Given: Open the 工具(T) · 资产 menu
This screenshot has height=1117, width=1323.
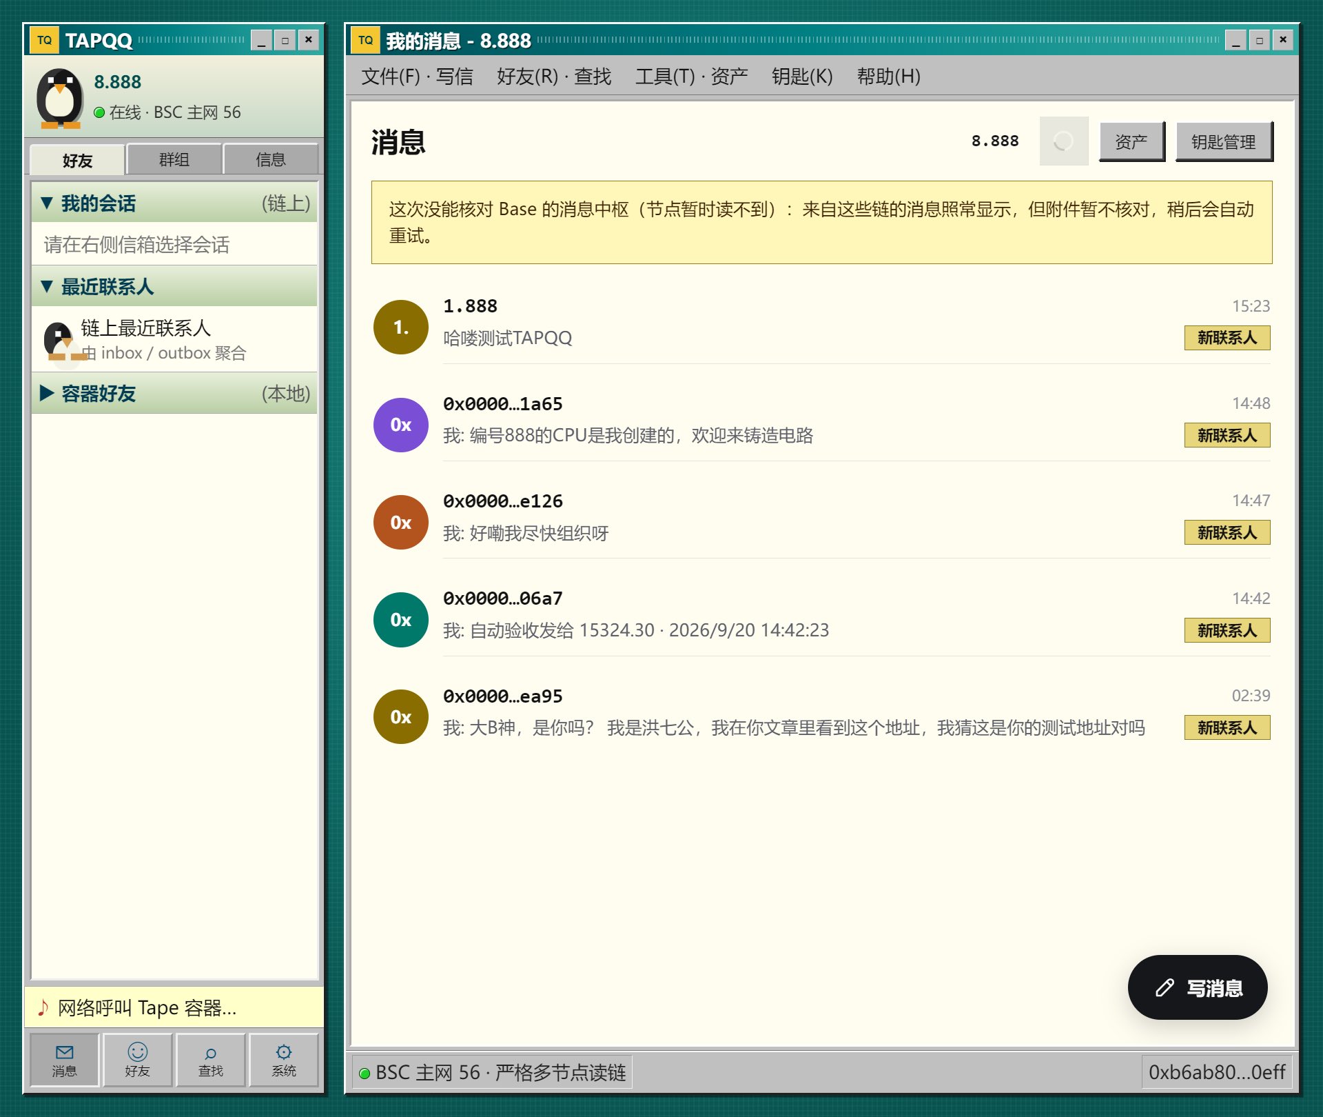Looking at the screenshot, I should click(x=691, y=76).
